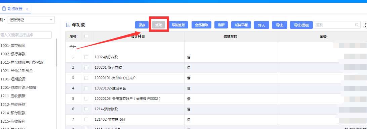Toggle the select-all header checkbox

86,36
